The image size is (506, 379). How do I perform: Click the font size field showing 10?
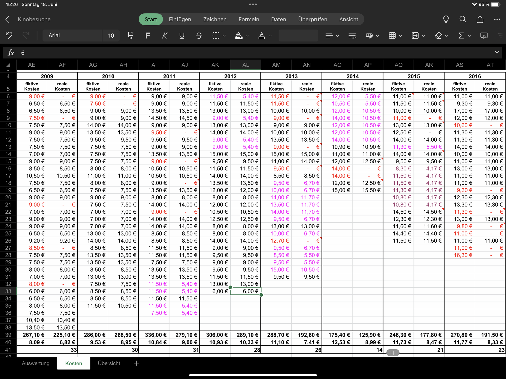click(x=111, y=36)
